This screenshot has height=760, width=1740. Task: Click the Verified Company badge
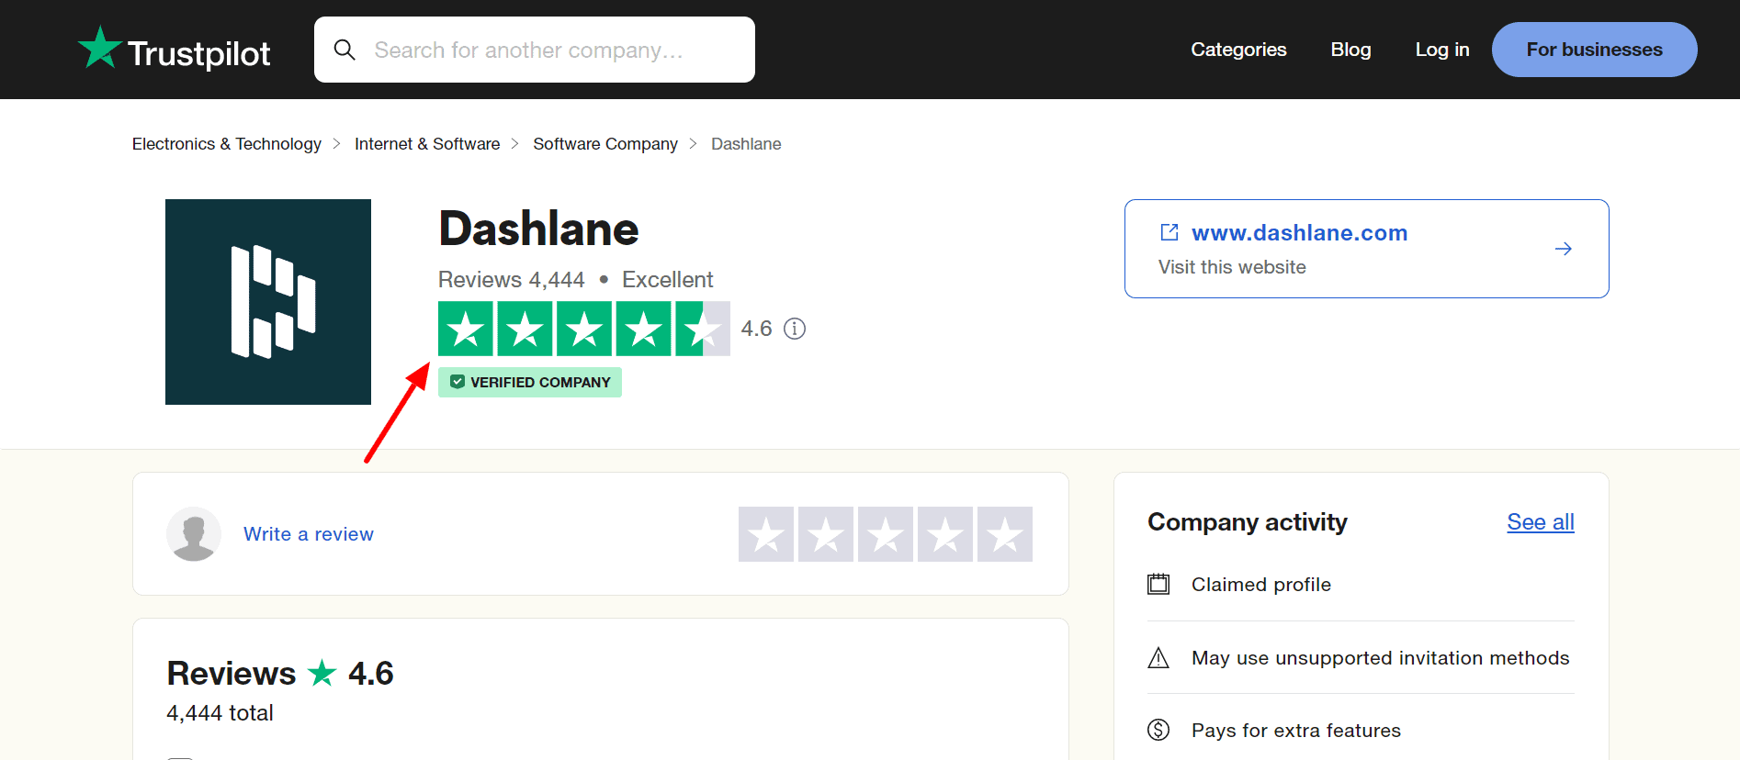click(530, 383)
